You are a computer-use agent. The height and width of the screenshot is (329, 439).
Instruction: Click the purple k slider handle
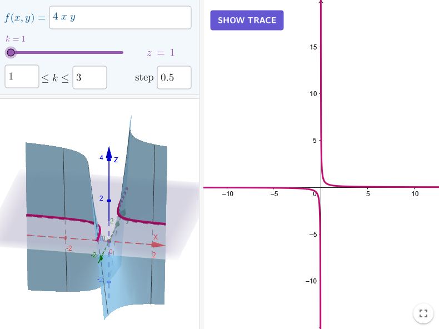[x=11, y=52]
